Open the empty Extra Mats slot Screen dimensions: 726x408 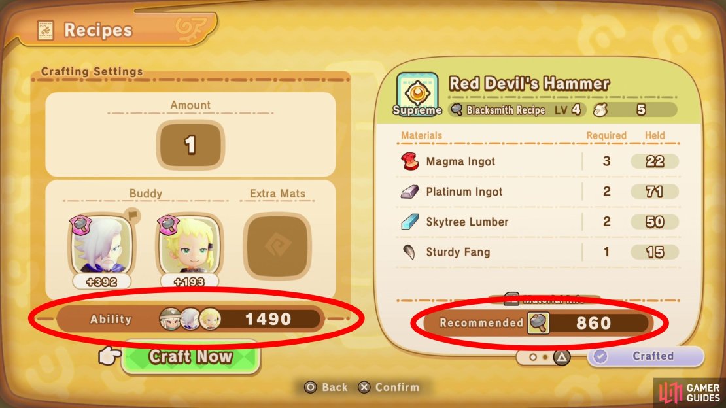pos(277,245)
